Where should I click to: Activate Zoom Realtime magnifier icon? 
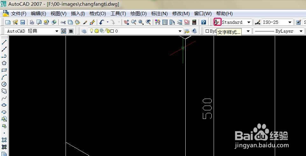coord(134,22)
